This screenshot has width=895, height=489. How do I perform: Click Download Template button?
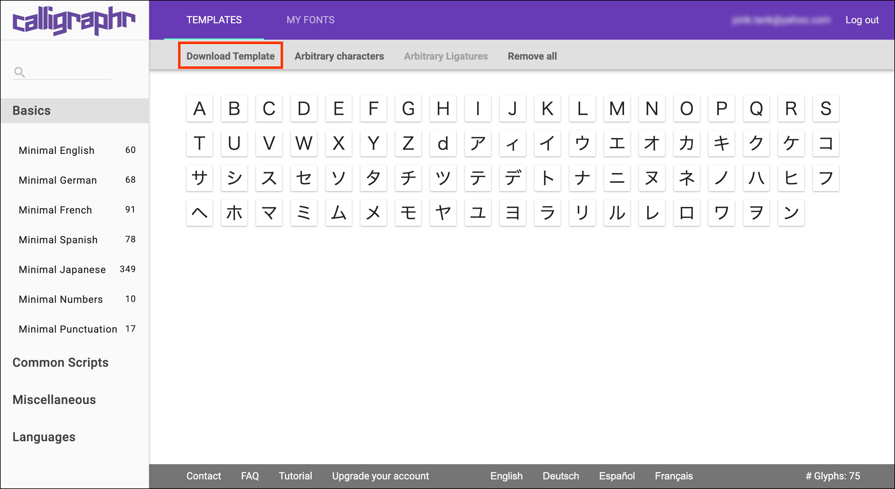[230, 56]
